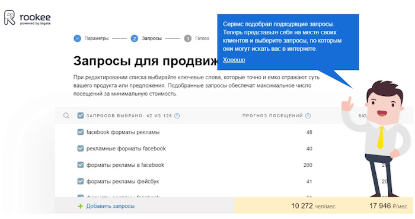The height and width of the screenshot is (219, 415).
Task: Uncheck 'форматы рекламы фейсбук' query
Action: pyautogui.click(x=81, y=181)
